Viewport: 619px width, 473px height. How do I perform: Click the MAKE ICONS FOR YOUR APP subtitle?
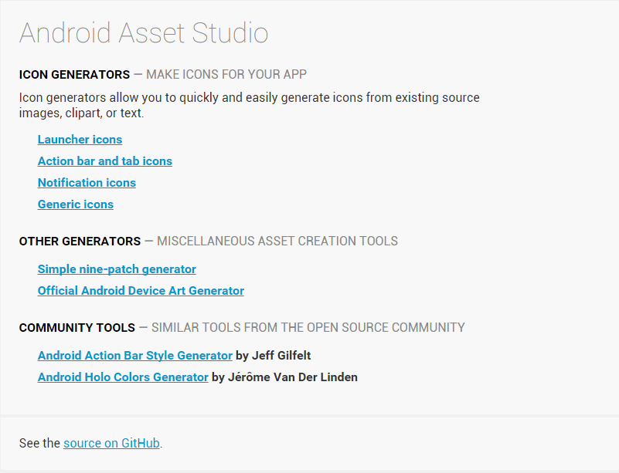click(223, 75)
